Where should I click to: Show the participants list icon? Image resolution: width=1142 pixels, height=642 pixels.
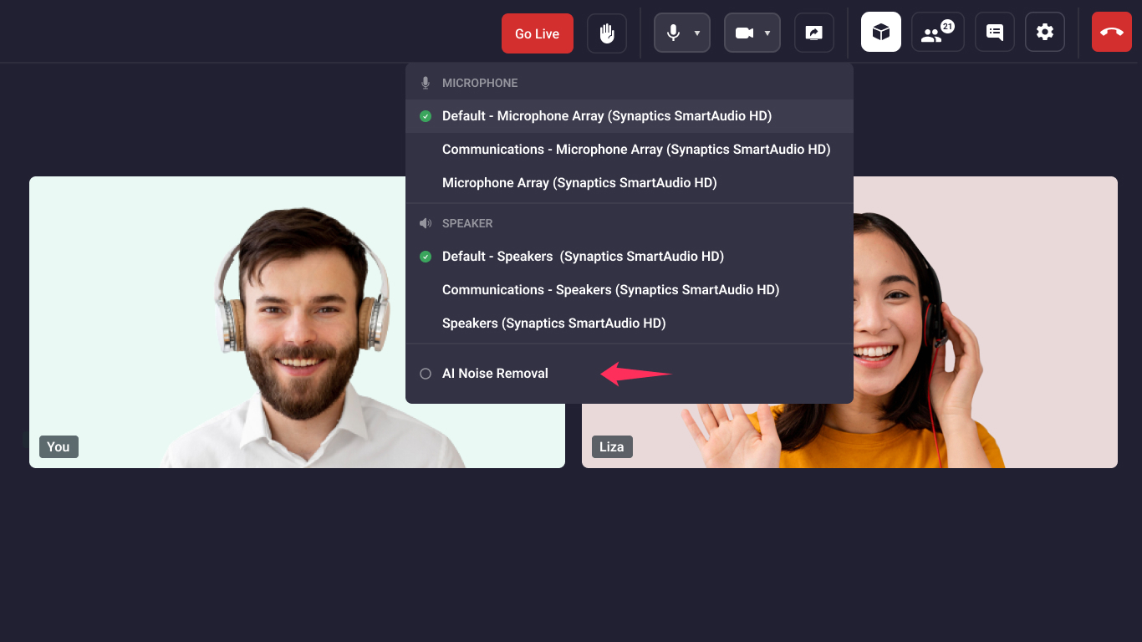pos(938,33)
